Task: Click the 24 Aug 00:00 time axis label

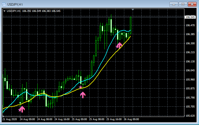Action: (27, 119)
